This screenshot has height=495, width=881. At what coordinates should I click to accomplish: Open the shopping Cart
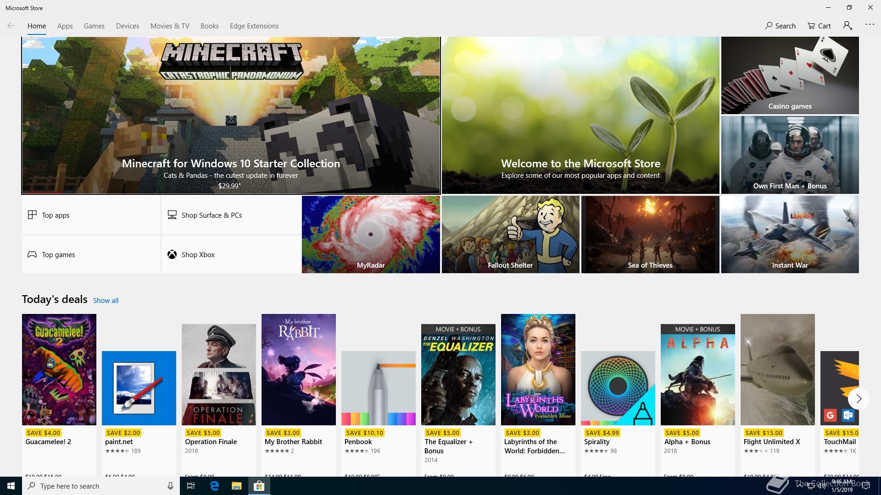pos(819,26)
